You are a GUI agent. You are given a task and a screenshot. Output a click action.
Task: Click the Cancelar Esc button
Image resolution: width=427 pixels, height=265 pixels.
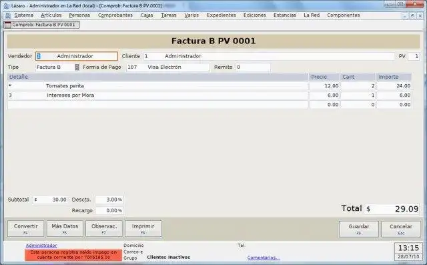coord(401,229)
